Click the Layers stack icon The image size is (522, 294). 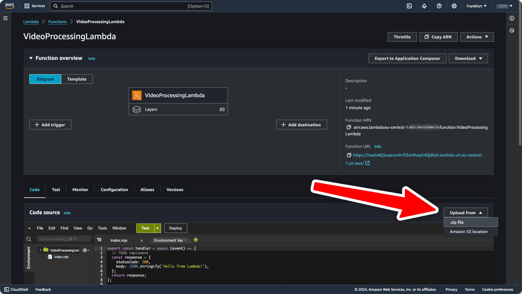coord(137,109)
